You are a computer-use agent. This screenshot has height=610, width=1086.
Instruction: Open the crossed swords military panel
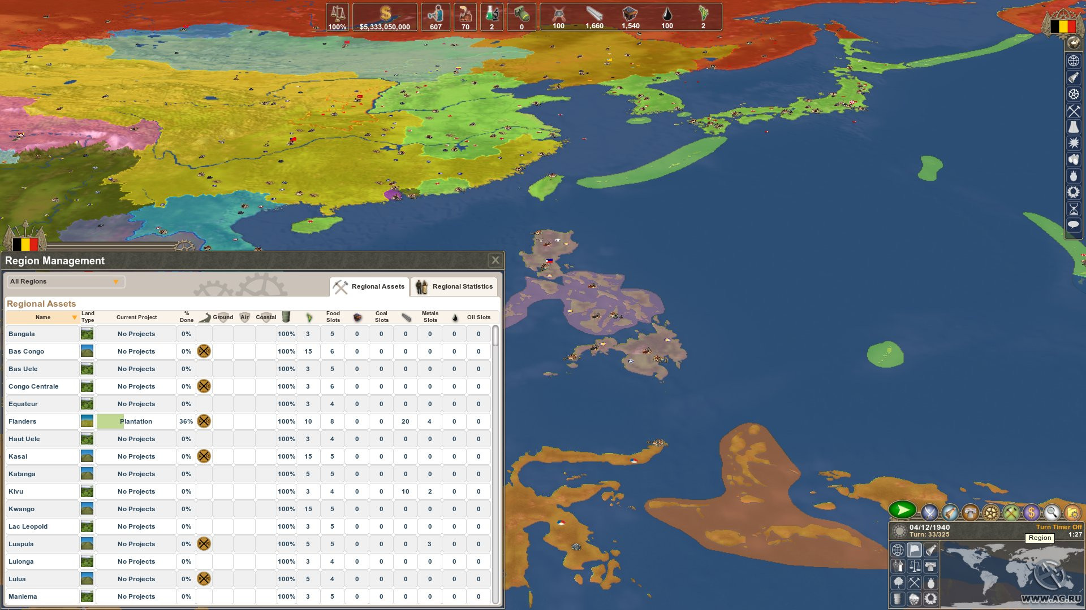click(929, 513)
